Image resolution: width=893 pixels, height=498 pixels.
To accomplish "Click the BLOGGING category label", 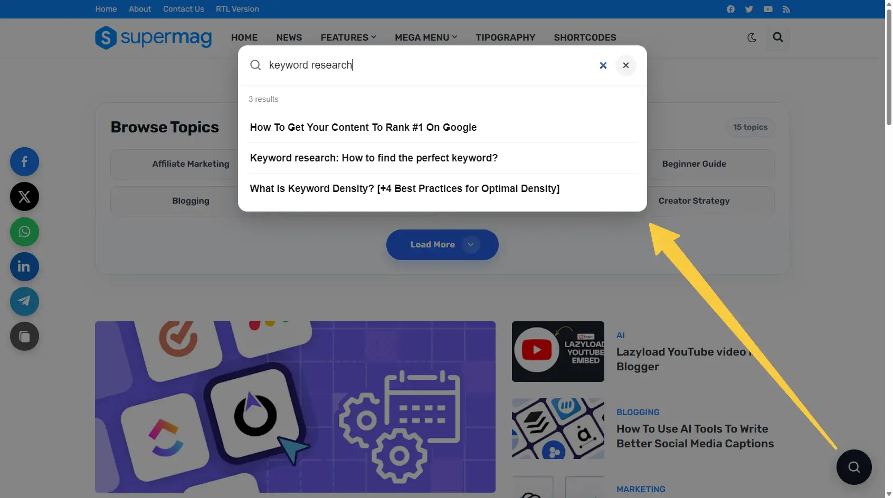I will (638, 413).
